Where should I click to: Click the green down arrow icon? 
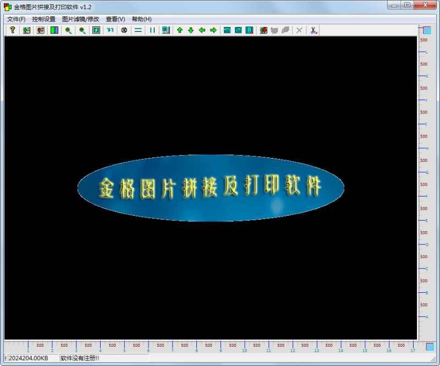pyautogui.click(x=191, y=30)
